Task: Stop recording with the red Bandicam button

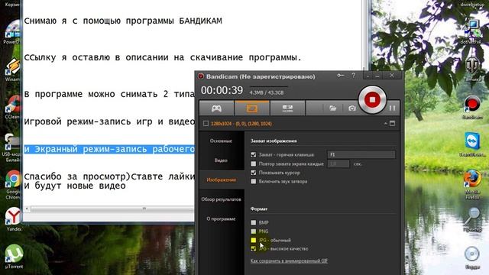Action: (x=372, y=100)
